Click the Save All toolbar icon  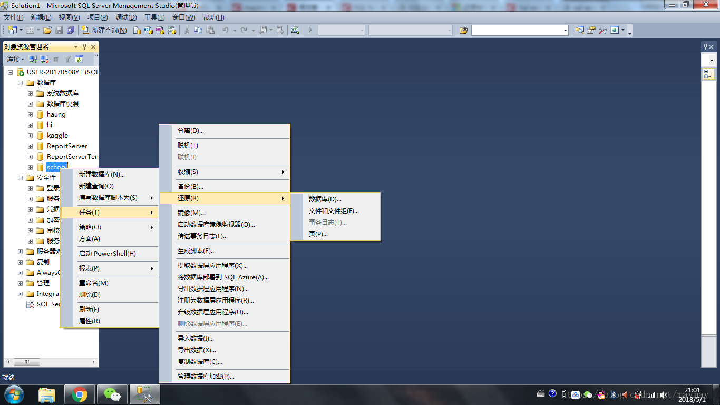coord(71,30)
